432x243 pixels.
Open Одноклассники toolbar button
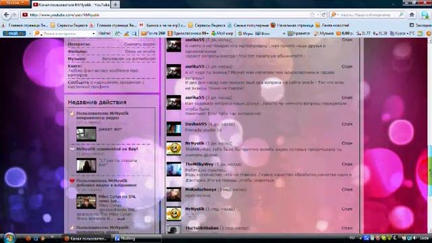coord(188,33)
